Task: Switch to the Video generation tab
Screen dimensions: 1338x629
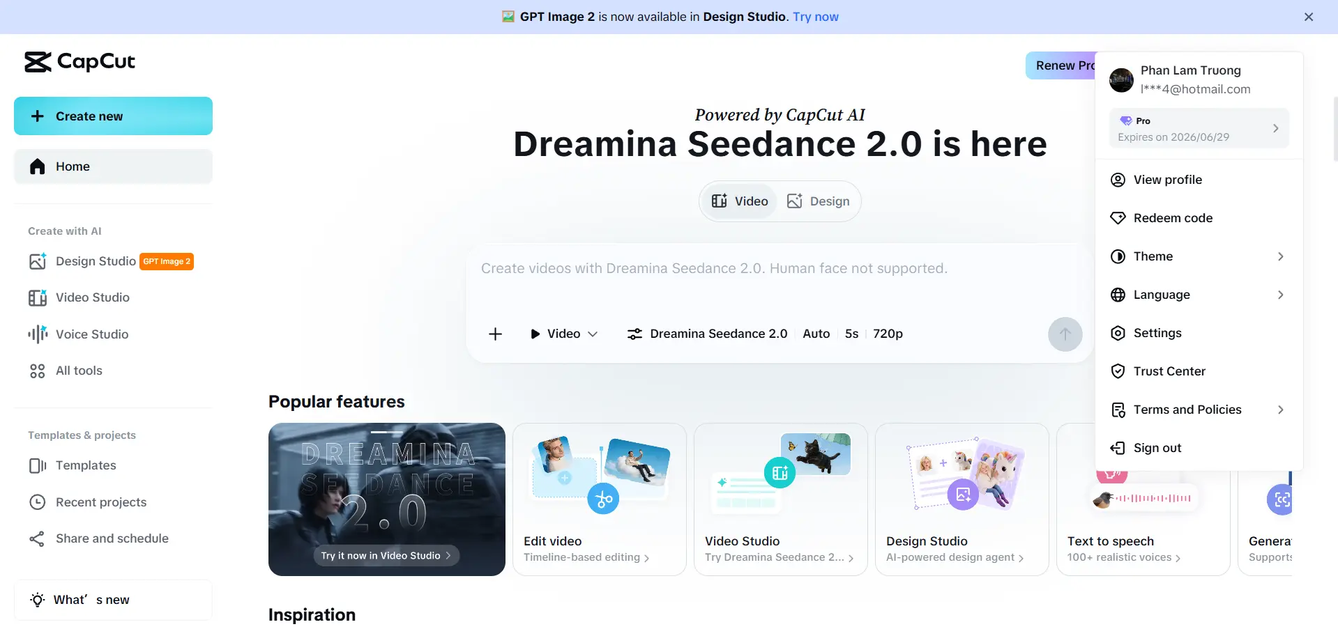Action: pyautogui.click(x=740, y=201)
